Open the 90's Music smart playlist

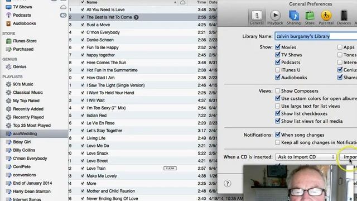coord(23,84)
